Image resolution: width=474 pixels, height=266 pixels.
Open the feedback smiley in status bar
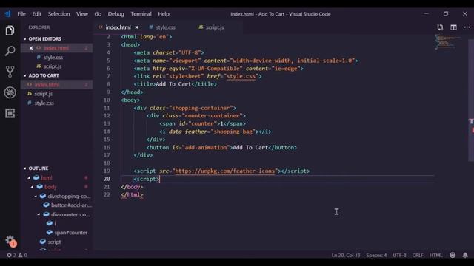click(453, 255)
